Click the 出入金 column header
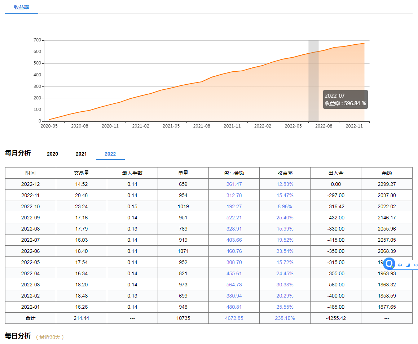 point(336,173)
